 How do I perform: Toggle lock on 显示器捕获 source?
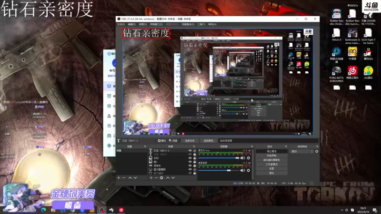click(195, 169)
